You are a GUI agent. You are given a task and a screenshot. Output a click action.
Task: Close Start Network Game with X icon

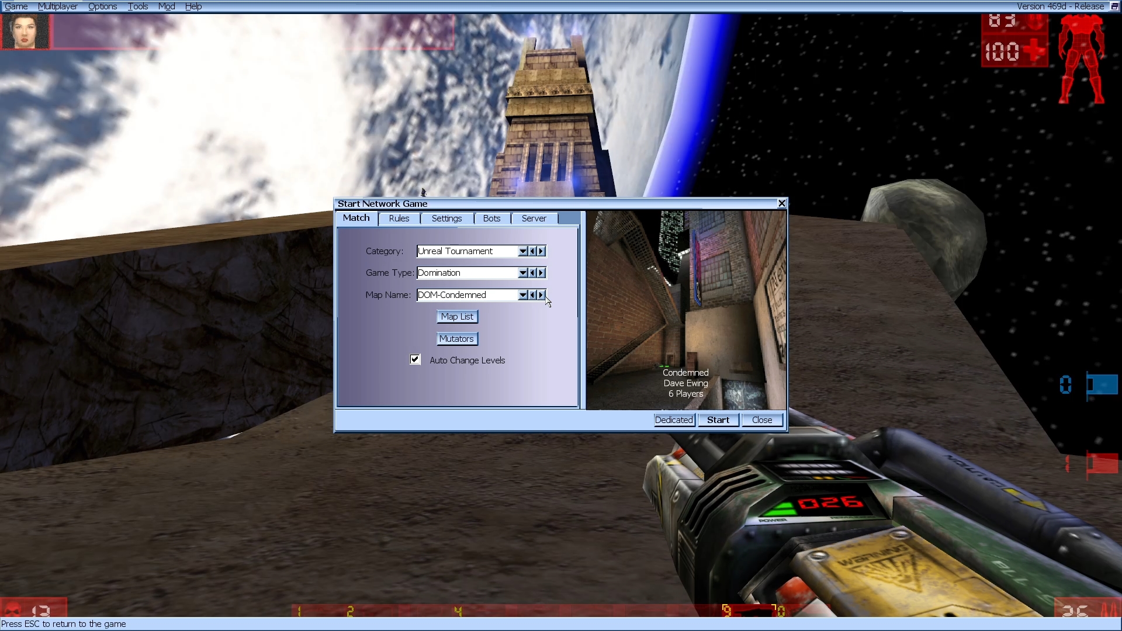tap(781, 203)
